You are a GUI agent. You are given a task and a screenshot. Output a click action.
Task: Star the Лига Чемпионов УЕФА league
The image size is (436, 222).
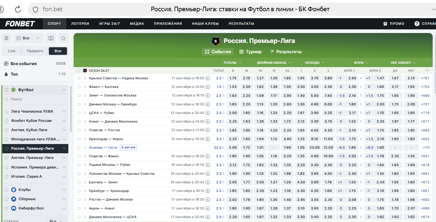(6, 111)
